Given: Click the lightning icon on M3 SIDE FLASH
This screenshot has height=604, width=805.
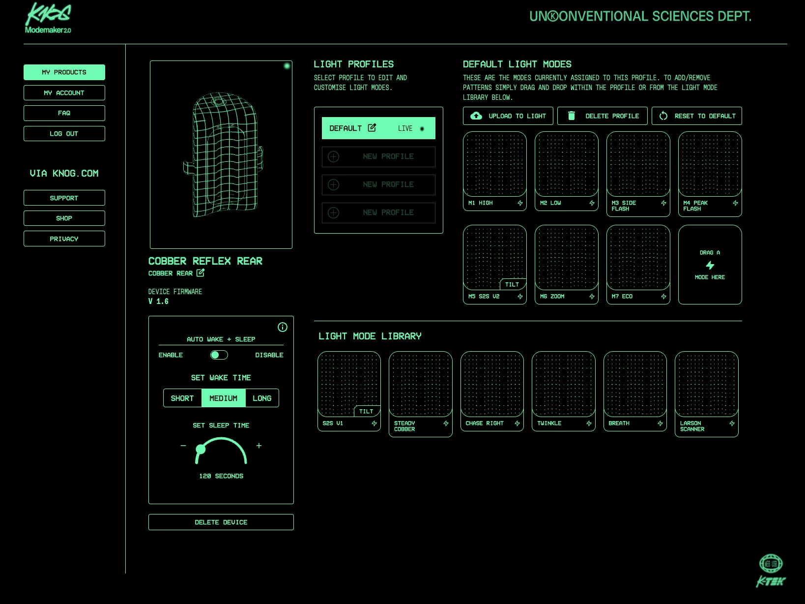Looking at the screenshot, I should click(663, 203).
